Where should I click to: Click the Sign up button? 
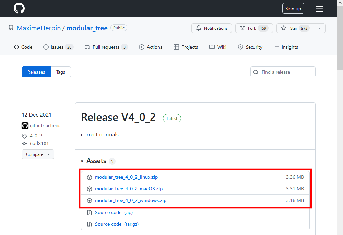(293, 8)
